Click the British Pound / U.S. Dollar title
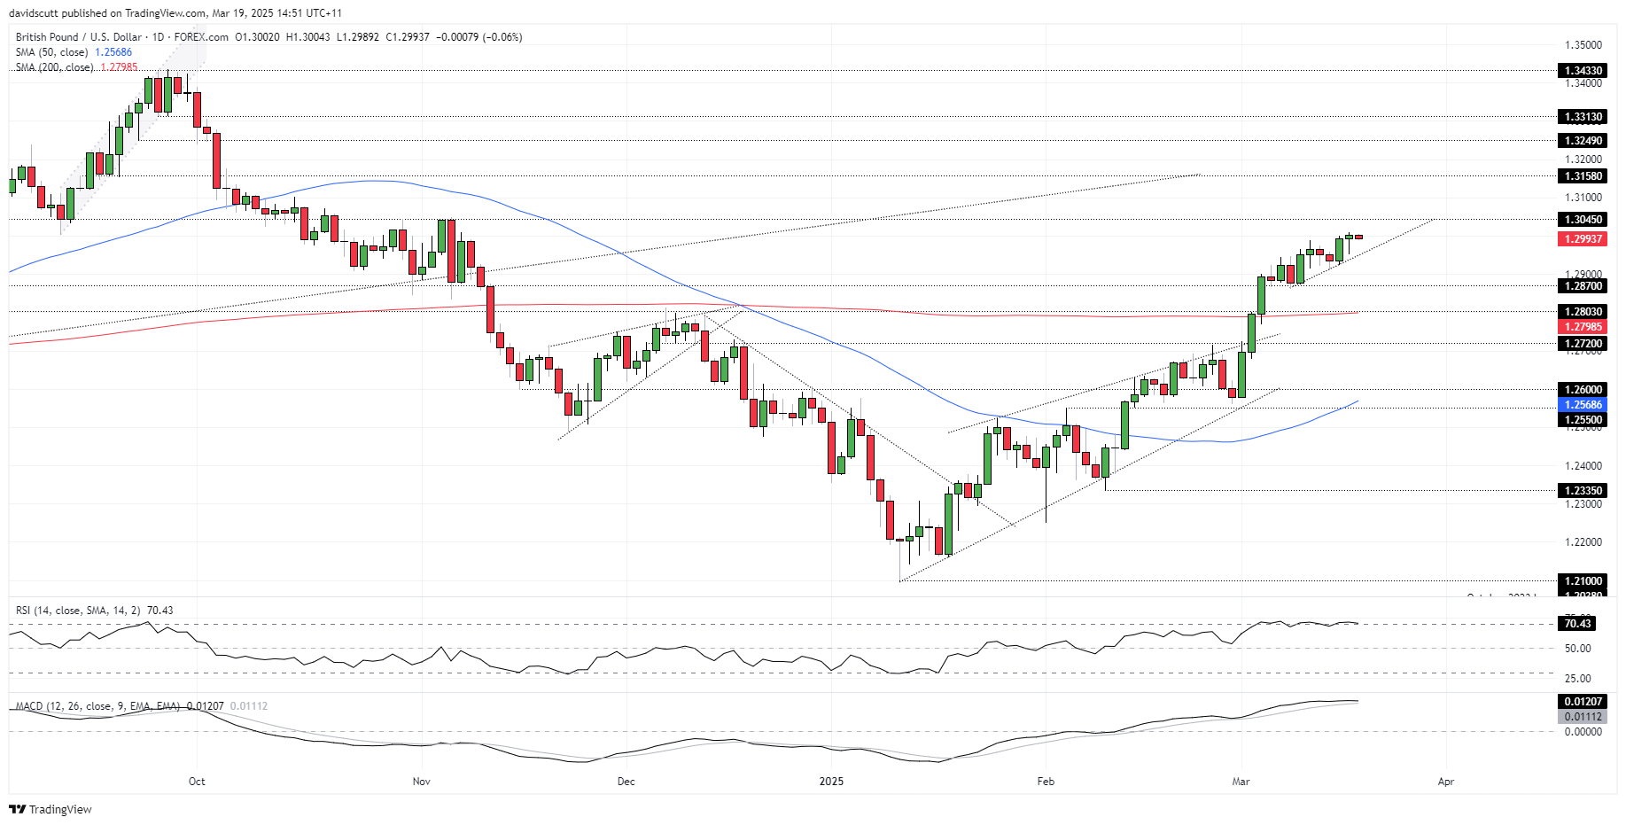 [x=79, y=37]
